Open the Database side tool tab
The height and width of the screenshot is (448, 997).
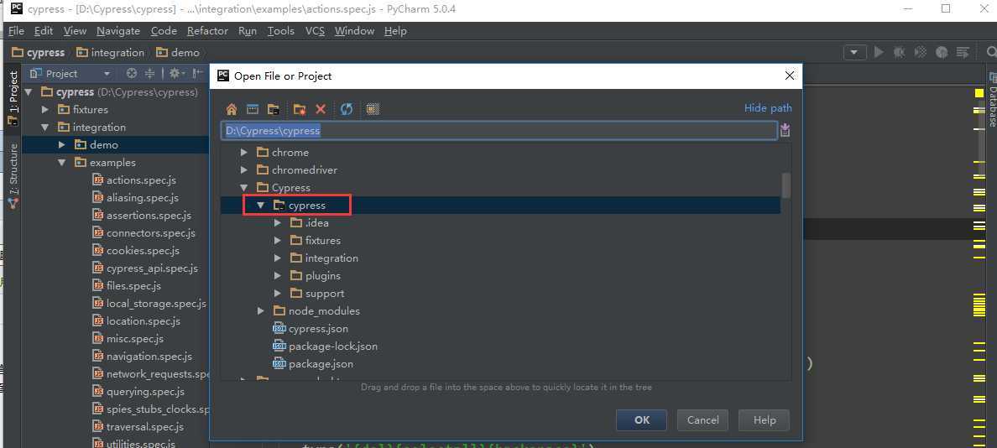coord(991,102)
